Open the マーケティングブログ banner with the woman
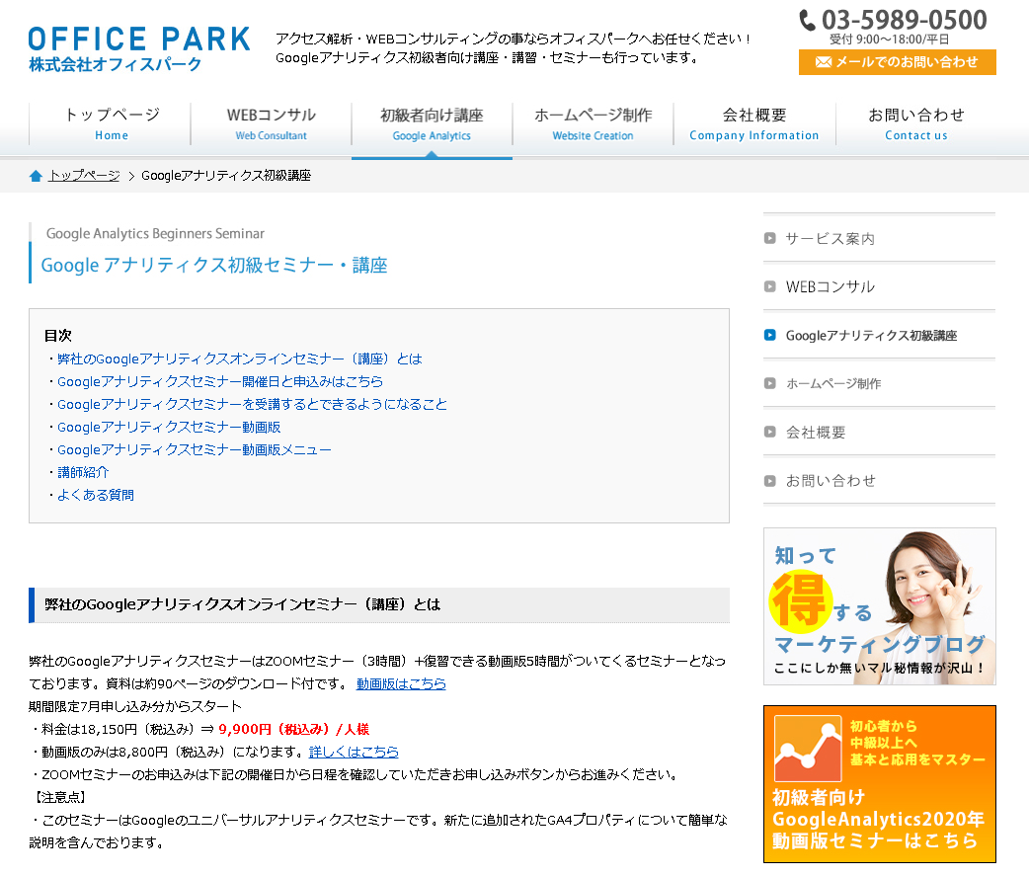This screenshot has height=877, width=1029. (879, 606)
